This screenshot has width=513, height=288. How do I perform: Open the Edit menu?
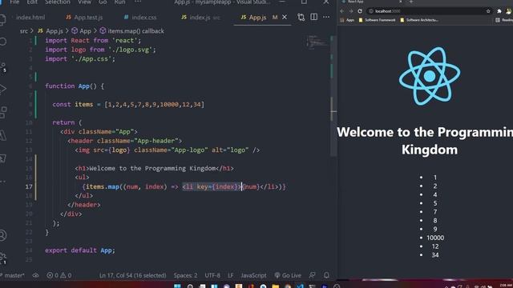[x=32, y=2]
